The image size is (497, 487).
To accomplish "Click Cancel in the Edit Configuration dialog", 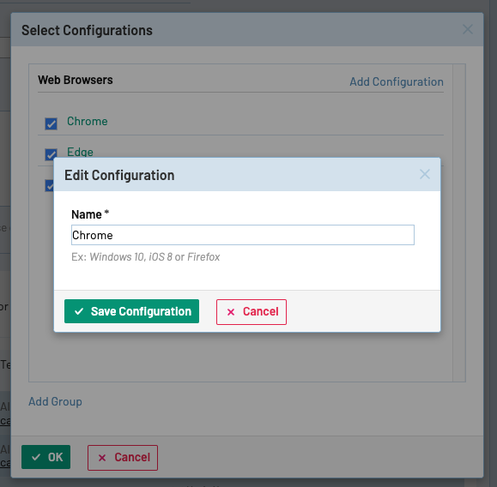I will [252, 312].
